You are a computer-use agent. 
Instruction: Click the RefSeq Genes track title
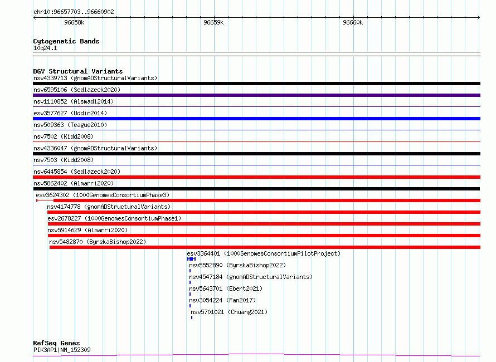[x=56, y=343]
